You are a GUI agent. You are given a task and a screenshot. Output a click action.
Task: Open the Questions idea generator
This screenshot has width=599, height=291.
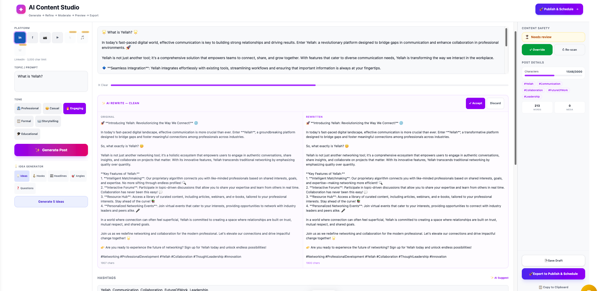click(25, 188)
